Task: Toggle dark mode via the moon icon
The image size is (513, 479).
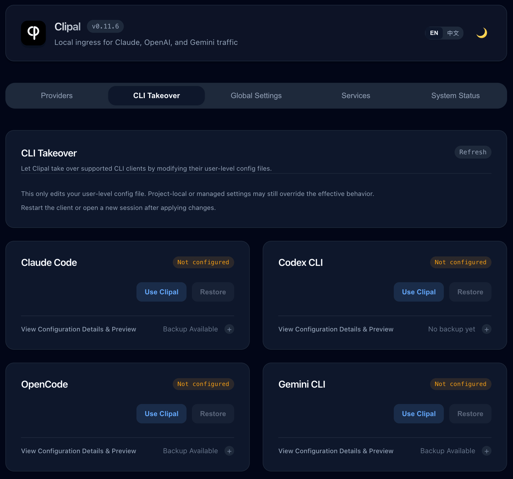Action: pos(481,33)
